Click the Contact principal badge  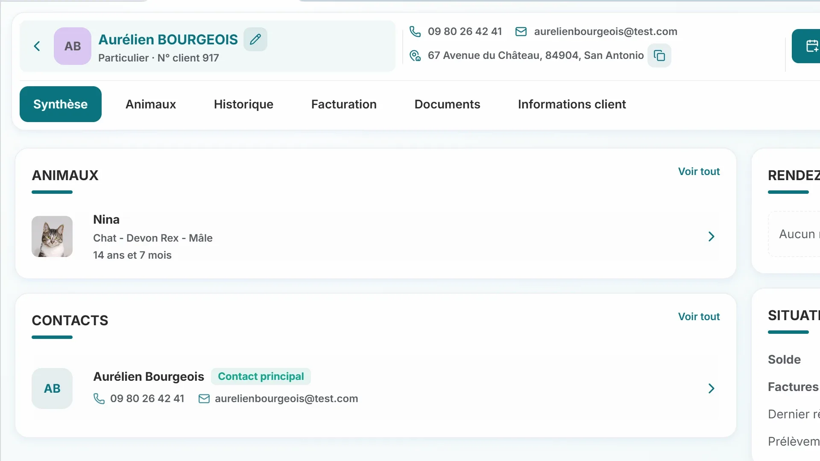[261, 376]
